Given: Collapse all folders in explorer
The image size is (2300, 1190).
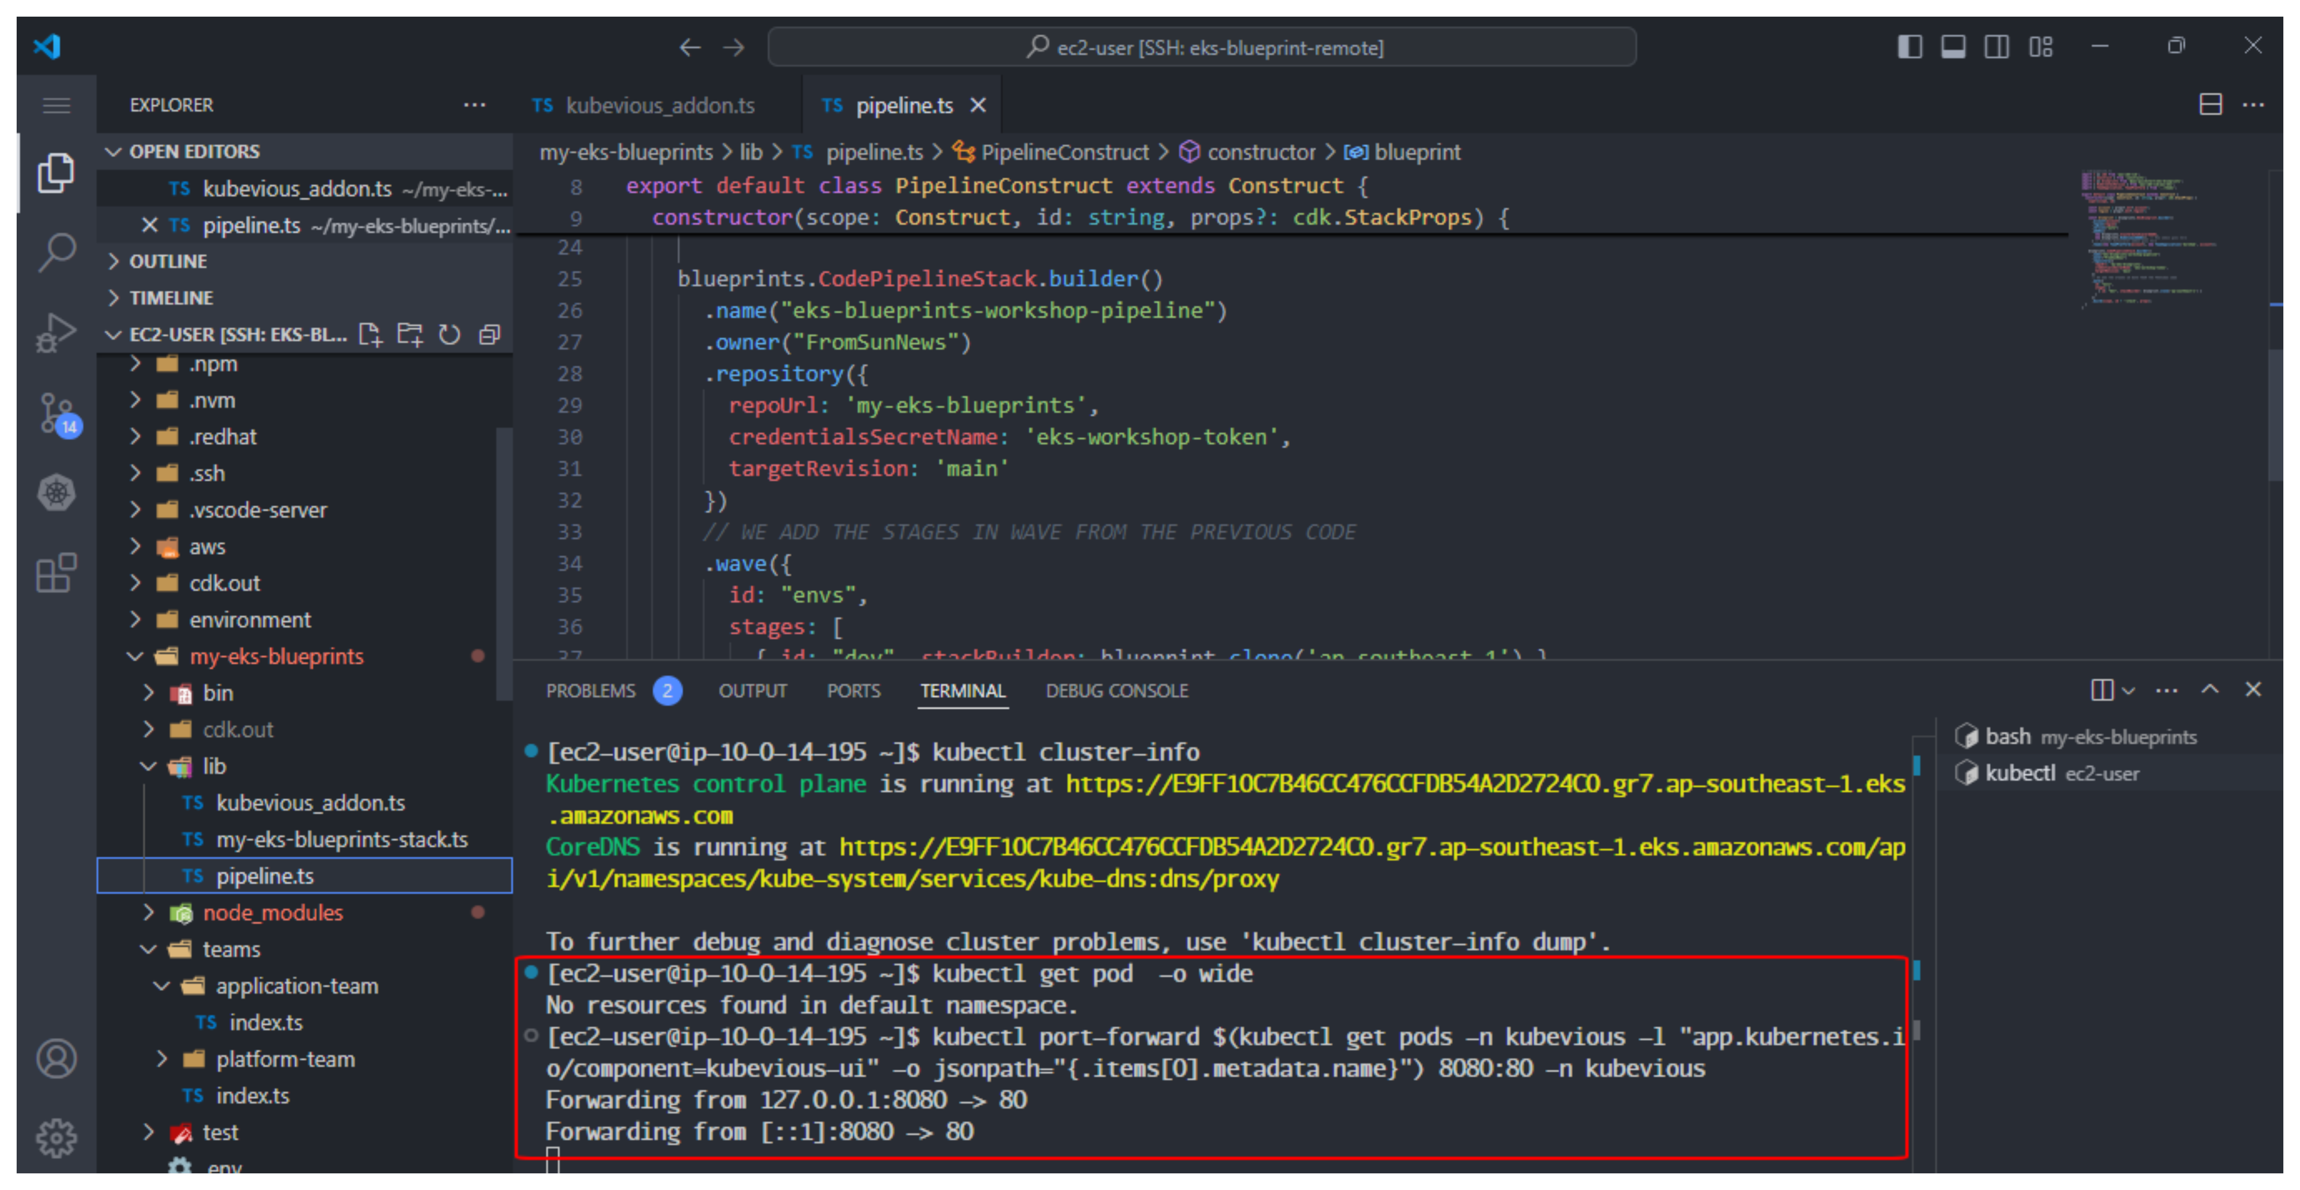Looking at the screenshot, I should (x=489, y=335).
